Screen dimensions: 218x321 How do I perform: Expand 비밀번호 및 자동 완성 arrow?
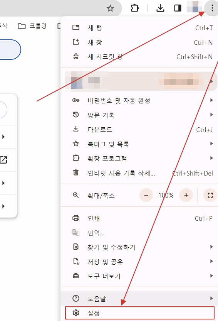(212, 100)
